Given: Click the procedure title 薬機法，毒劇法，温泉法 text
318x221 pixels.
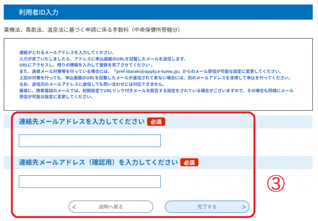Looking at the screenshot, I should coord(92,30).
